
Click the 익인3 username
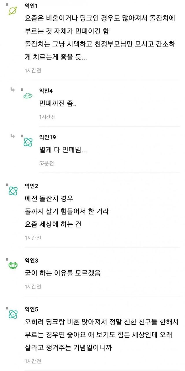(32, 260)
